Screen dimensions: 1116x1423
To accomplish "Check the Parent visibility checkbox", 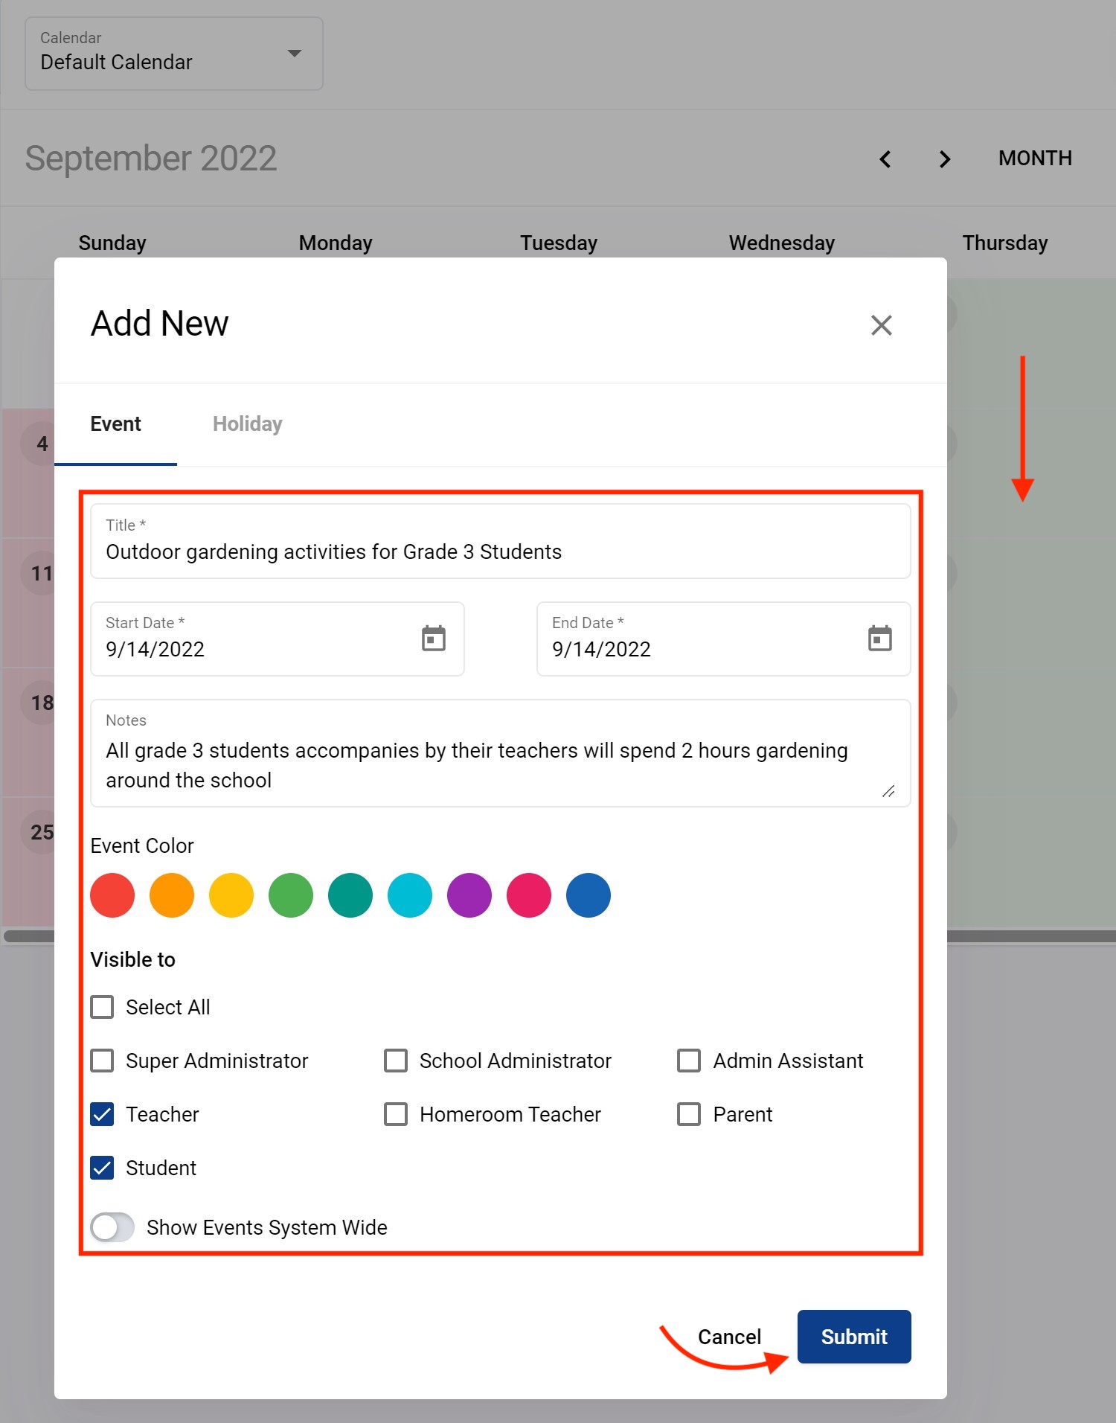I will click(689, 1114).
